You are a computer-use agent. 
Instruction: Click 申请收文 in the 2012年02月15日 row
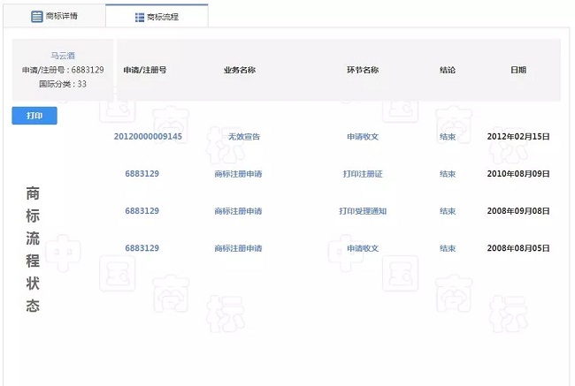pyautogui.click(x=363, y=137)
